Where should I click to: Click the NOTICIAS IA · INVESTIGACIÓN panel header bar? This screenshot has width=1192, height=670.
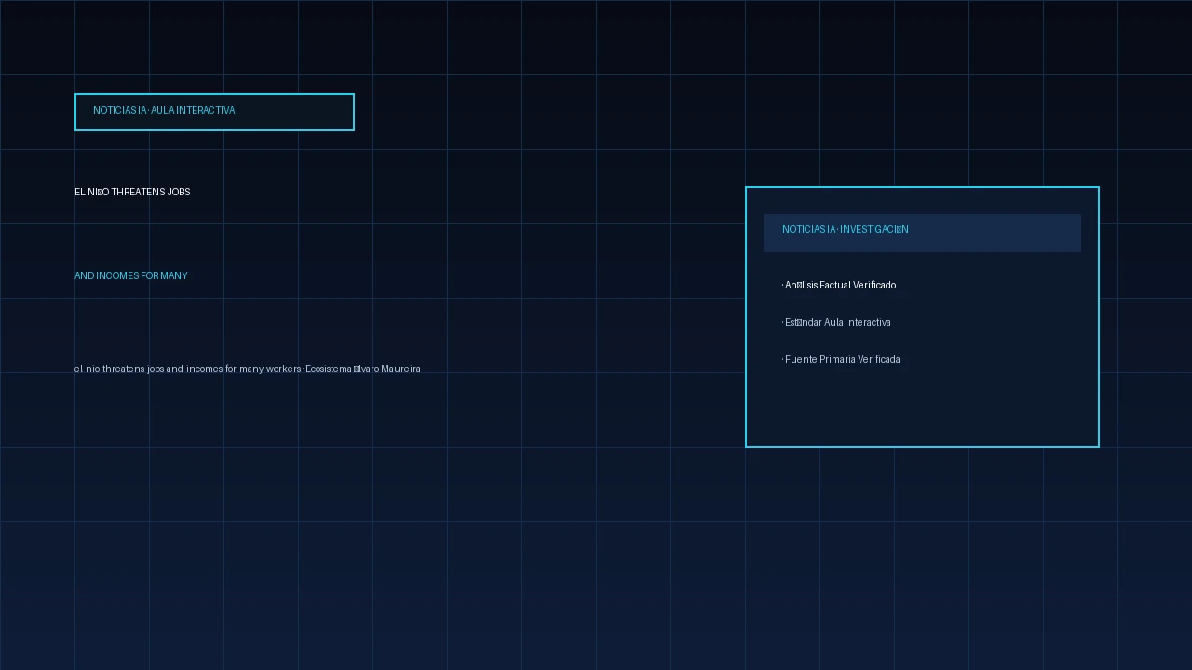pyautogui.click(x=922, y=233)
